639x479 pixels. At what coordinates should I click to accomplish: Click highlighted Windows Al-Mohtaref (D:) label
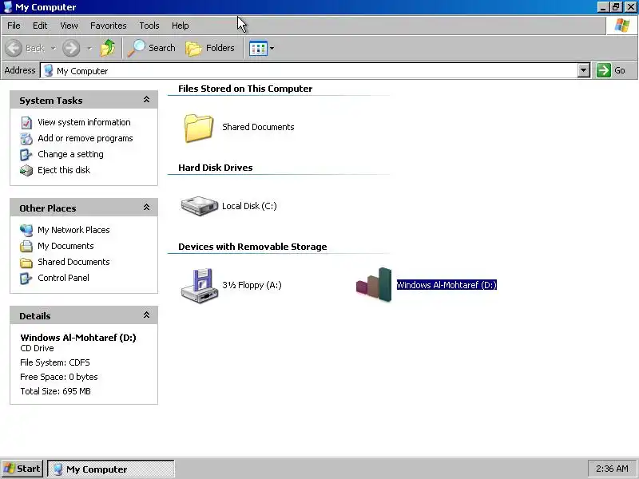(447, 285)
